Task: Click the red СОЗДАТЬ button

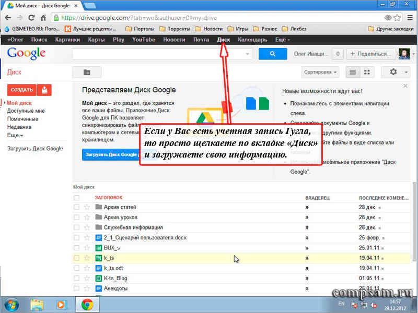Action: (22, 90)
